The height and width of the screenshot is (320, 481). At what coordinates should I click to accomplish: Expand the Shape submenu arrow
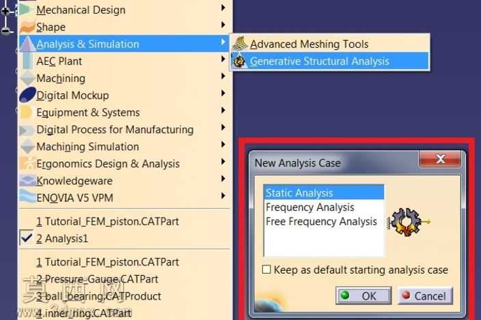click(x=223, y=25)
